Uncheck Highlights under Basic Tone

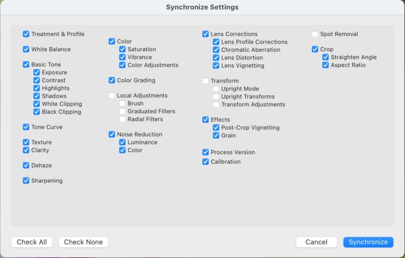click(37, 88)
